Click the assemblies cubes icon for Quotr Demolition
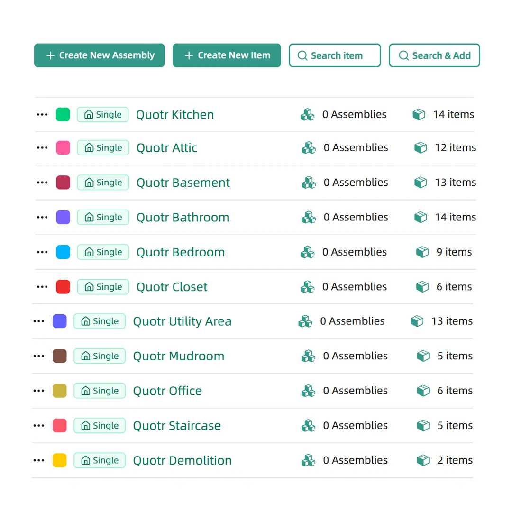The height and width of the screenshot is (512, 512). [x=308, y=460]
